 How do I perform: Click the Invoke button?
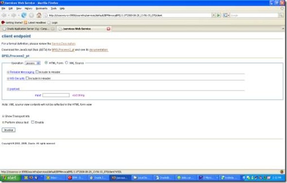point(9,130)
